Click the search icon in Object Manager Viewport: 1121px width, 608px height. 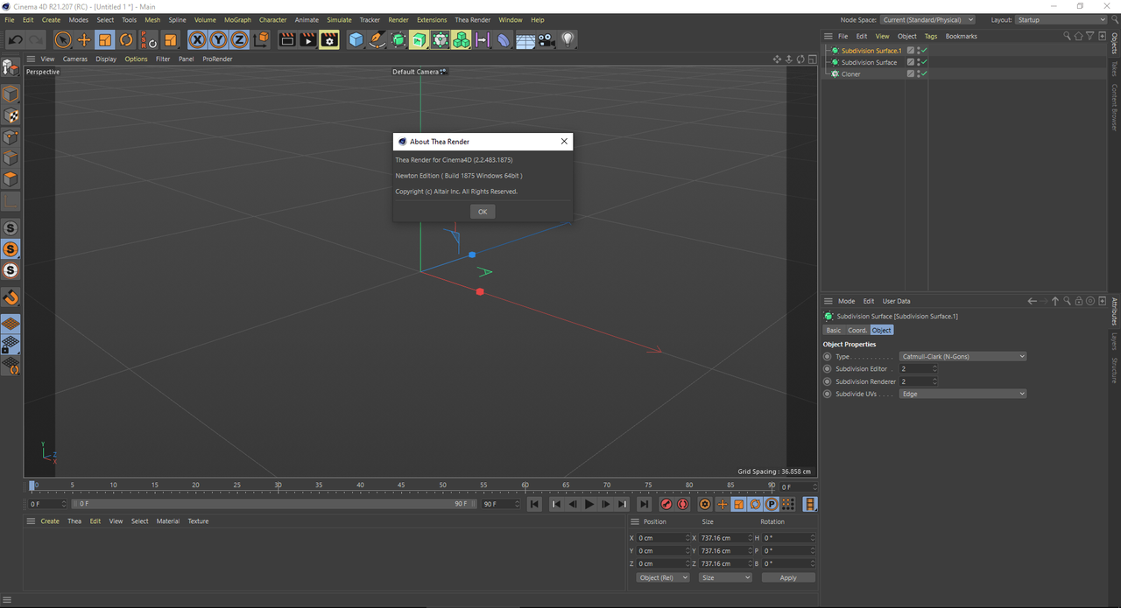(x=1067, y=36)
